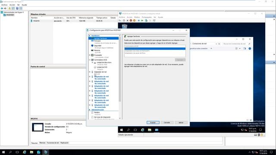The height and width of the screenshot is (155, 276).
Task: Open view options dropdown in Conexiones de red
Action: (240, 49)
